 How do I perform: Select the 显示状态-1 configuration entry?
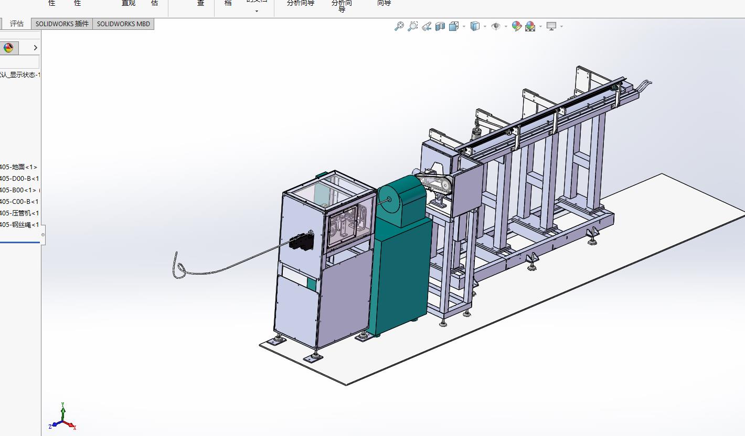click(x=19, y=74)
